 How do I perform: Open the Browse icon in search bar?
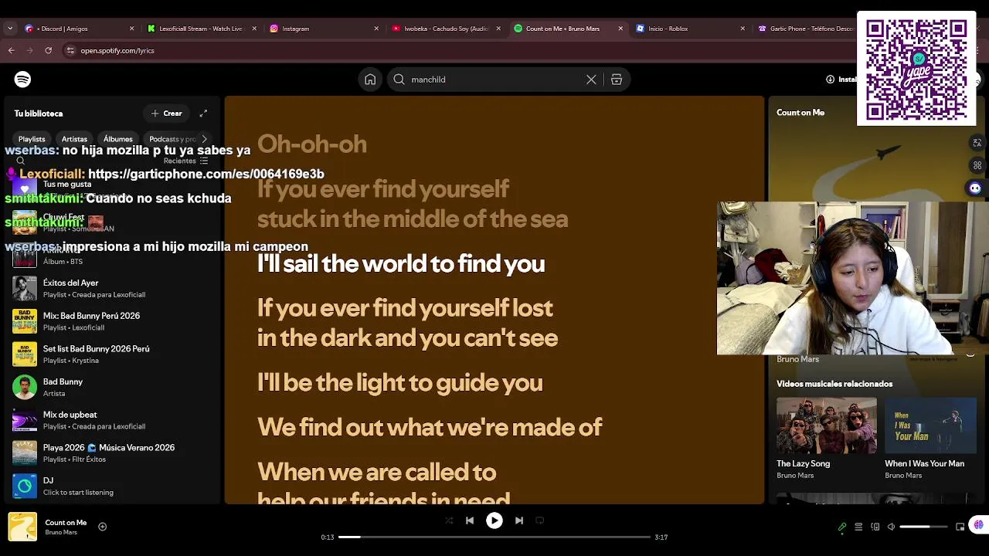[x=617, y=79]
